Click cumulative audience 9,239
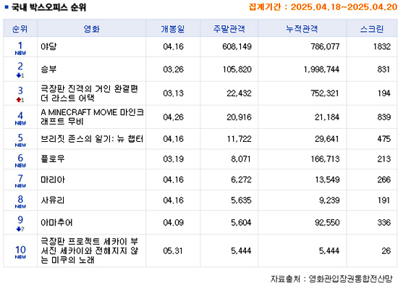 point(329,200)
